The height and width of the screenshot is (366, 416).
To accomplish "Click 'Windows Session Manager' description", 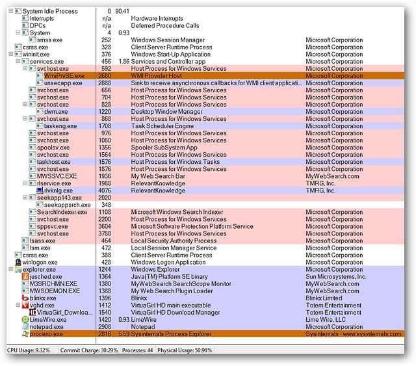I will point(168,40).
